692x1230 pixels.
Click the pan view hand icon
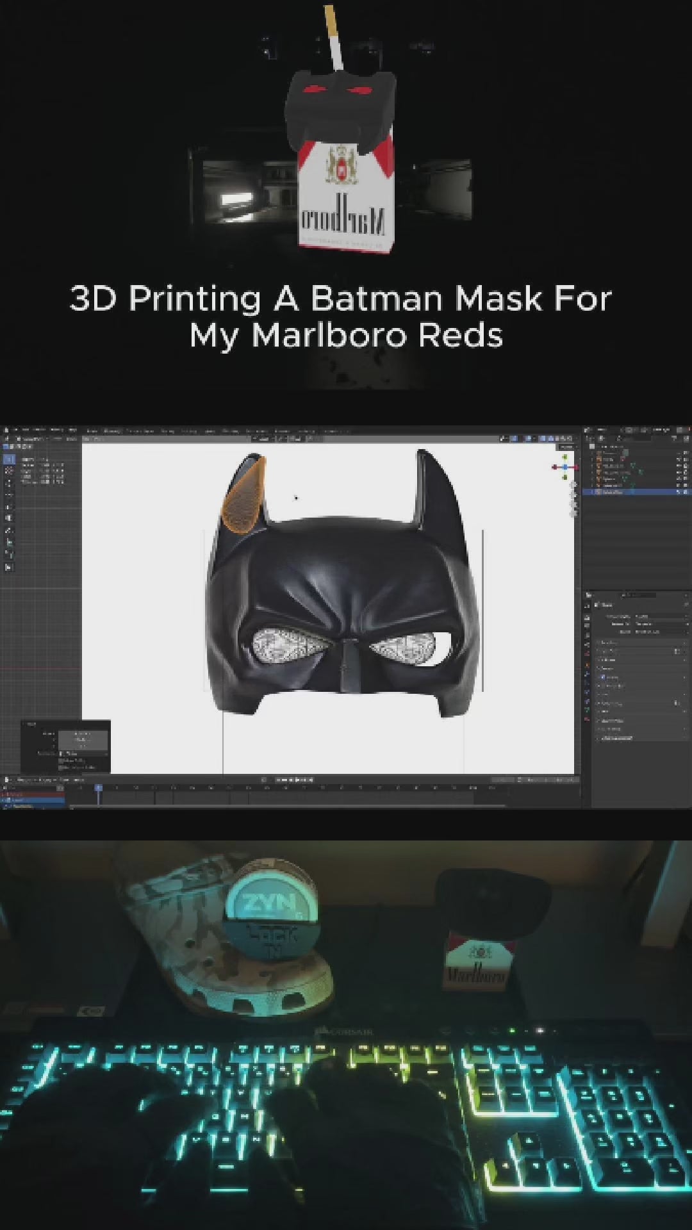[573, 495]
